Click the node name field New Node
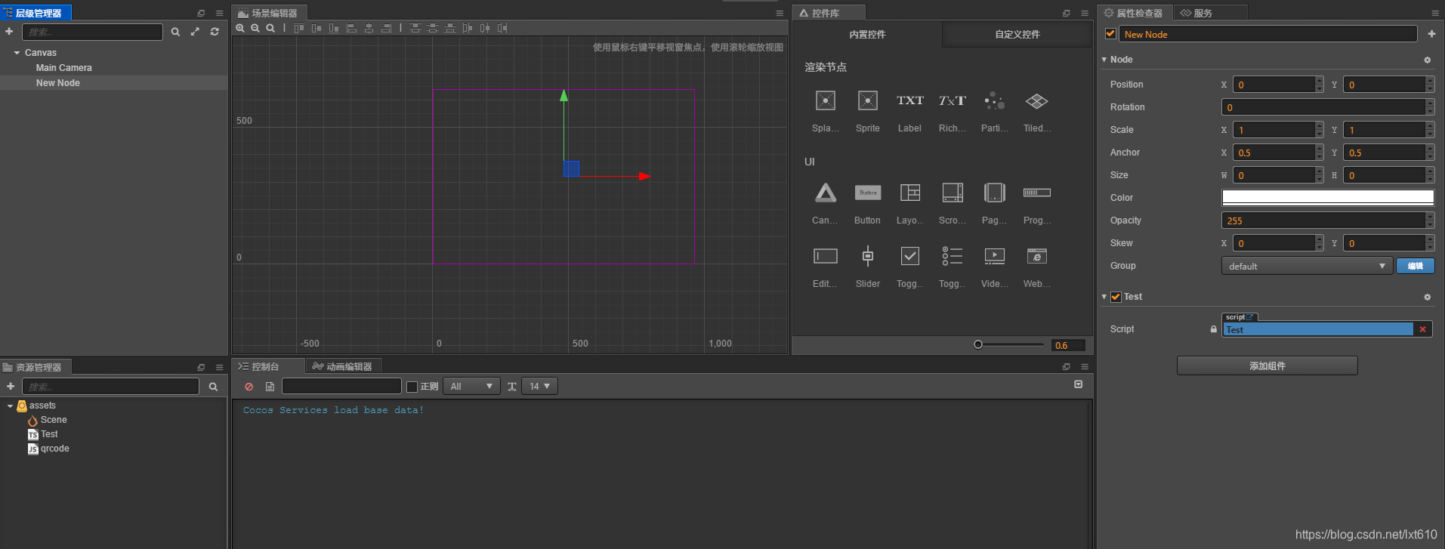The image size is (1445, 549). click(1267, 34)
